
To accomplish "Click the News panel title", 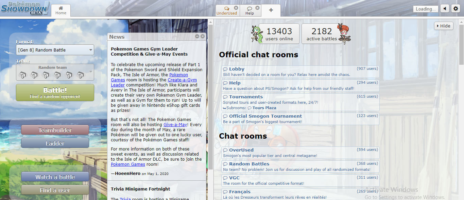I will [x=117, y=37].
